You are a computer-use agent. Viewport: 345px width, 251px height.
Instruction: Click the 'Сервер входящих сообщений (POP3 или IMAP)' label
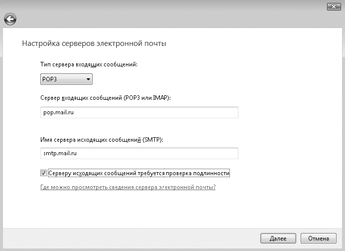click(106, 98)
